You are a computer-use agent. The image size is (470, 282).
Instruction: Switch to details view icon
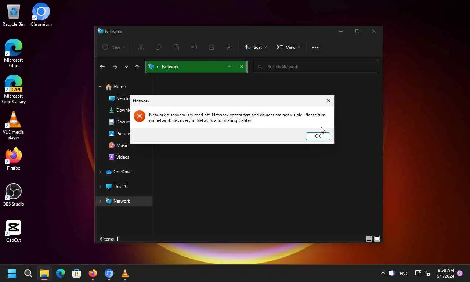point(369,239)
